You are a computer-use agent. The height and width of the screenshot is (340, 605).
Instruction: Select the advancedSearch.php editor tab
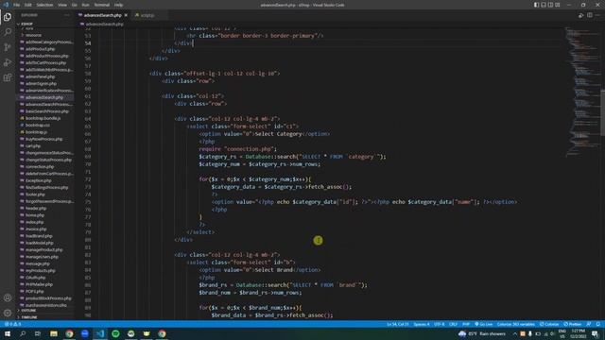point(103,15)
